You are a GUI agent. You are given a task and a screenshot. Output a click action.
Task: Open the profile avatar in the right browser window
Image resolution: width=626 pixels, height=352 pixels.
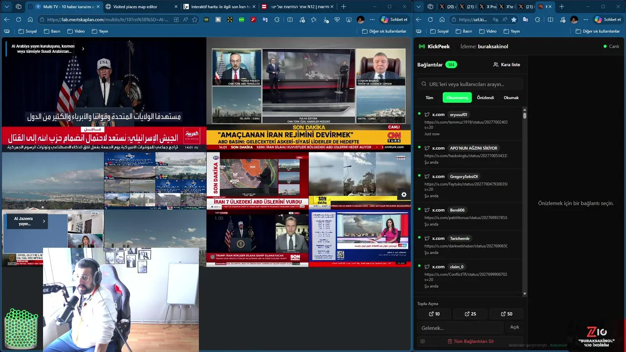click(574, 20)
